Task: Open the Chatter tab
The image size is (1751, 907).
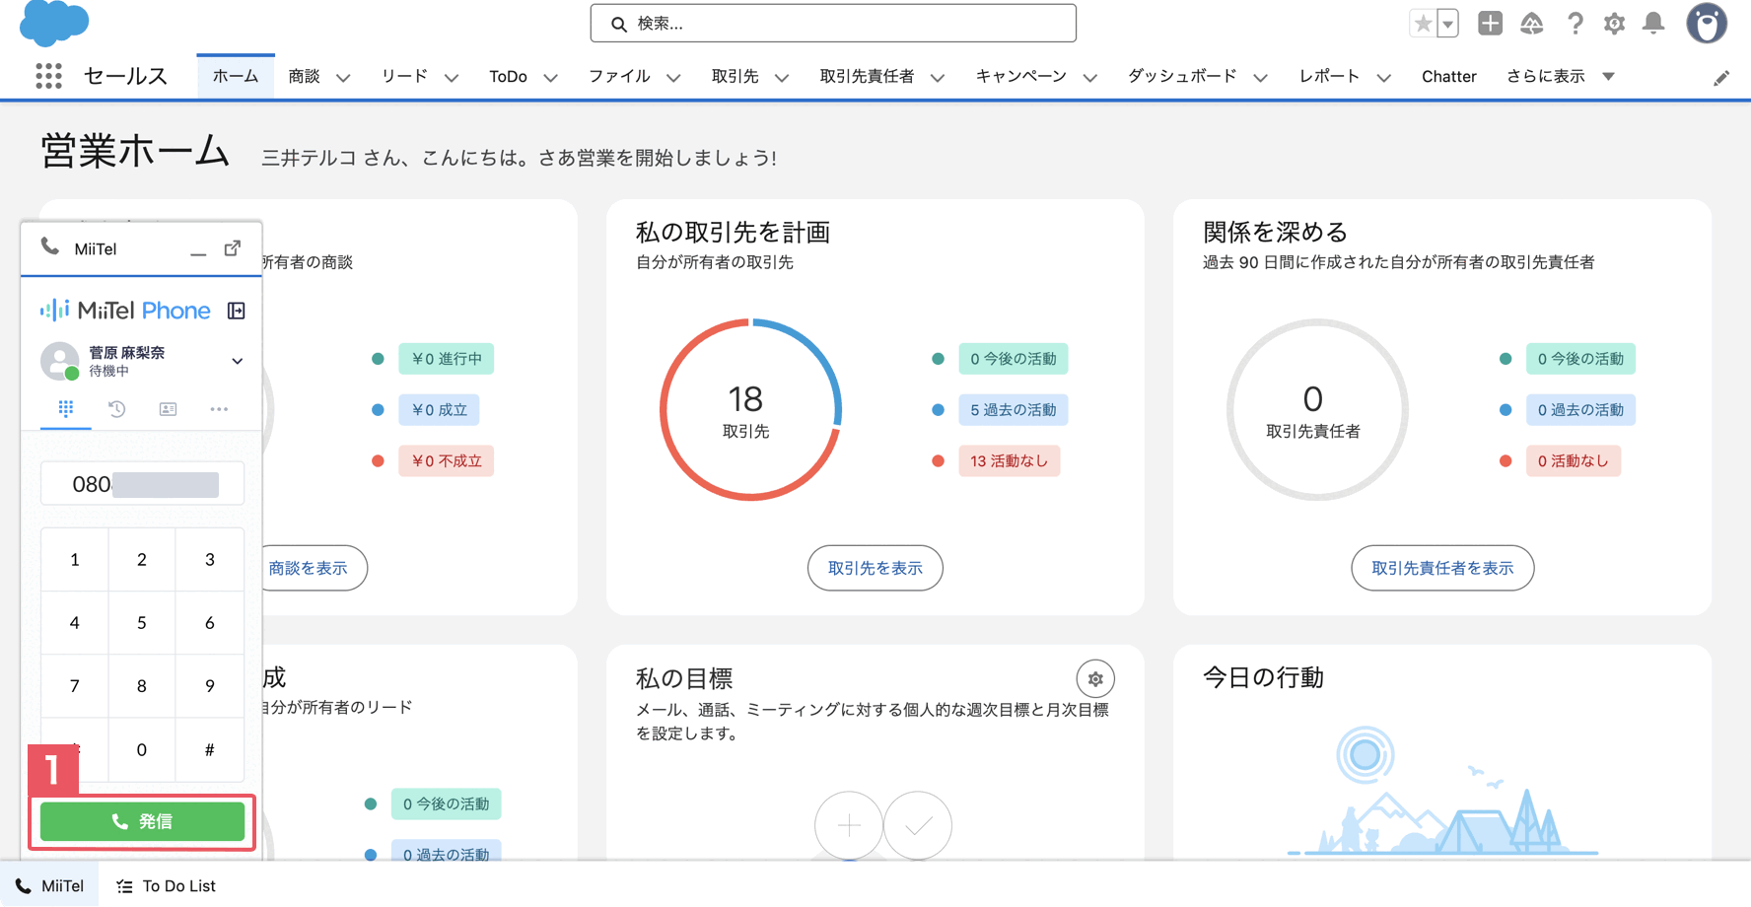Action: pos(1448,76)
